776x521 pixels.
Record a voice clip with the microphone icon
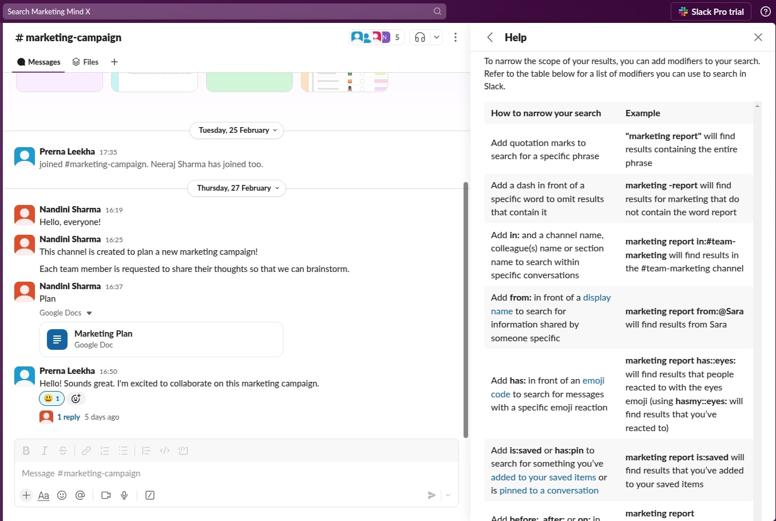point(124,495)
